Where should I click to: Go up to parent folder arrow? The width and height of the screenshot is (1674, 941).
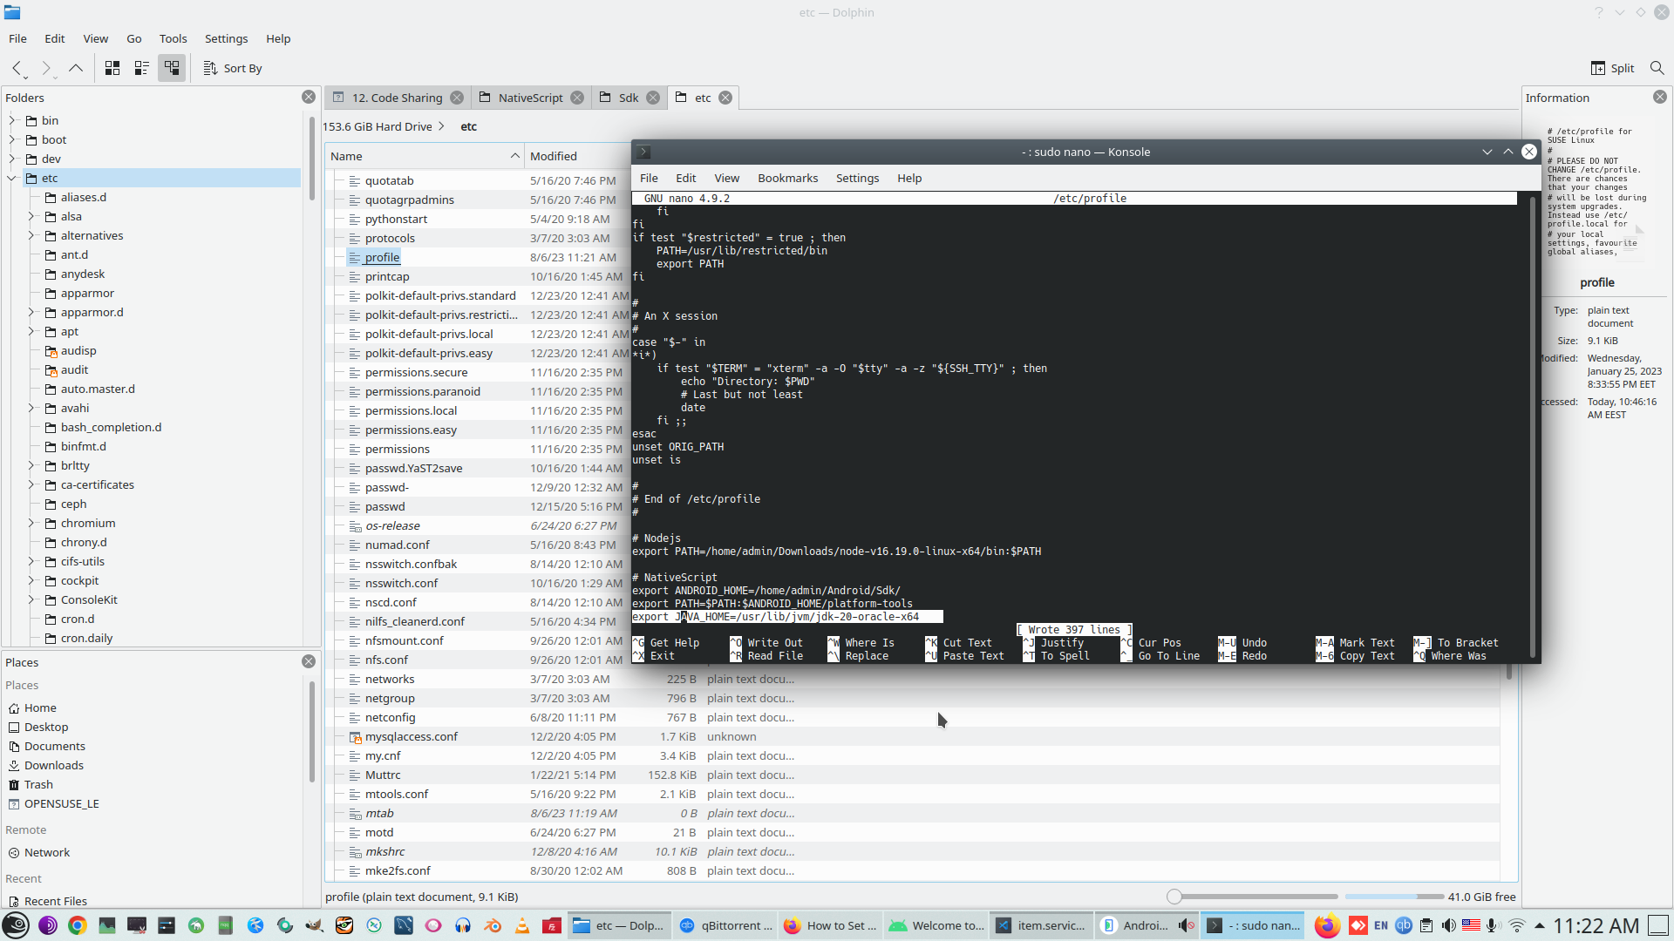pyautogui.click(x=76, y=68)
